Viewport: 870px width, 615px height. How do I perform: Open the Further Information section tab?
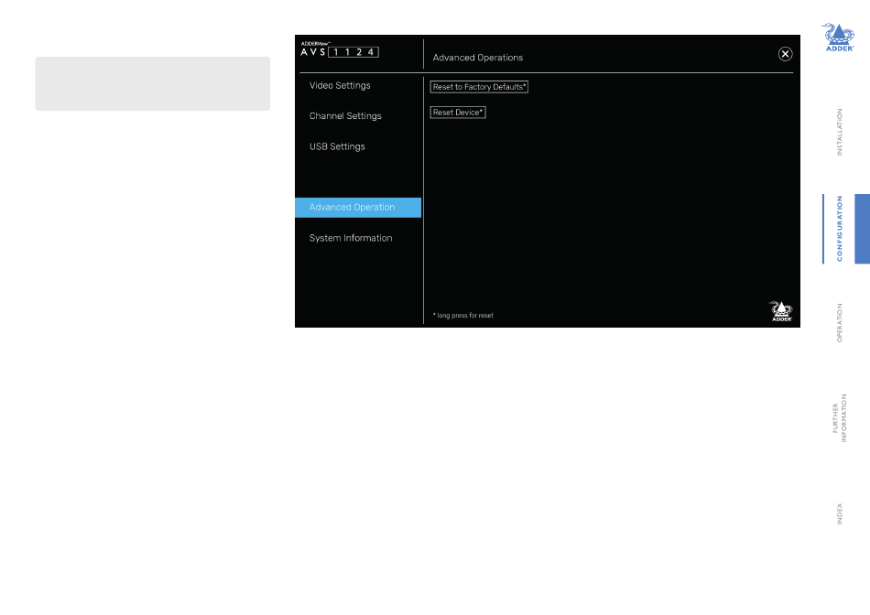tap(839, 417)
